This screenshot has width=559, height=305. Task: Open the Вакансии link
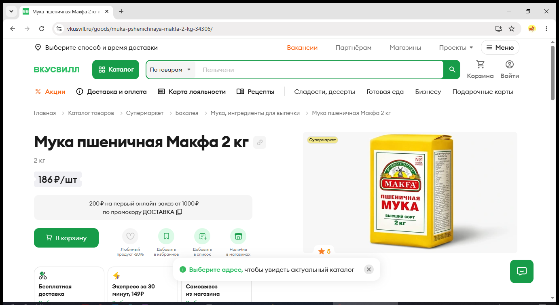click(302, 48)
